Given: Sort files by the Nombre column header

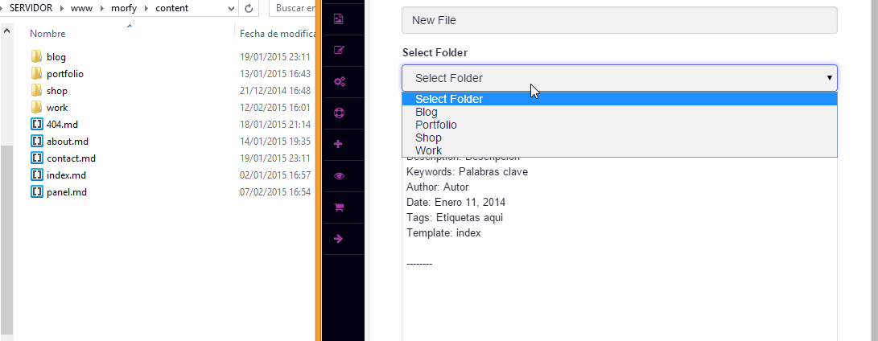Looking at the screenshot, I should pos(47,34).
